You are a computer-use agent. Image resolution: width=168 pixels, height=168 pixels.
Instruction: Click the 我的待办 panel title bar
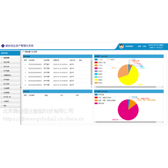[58, 92]
